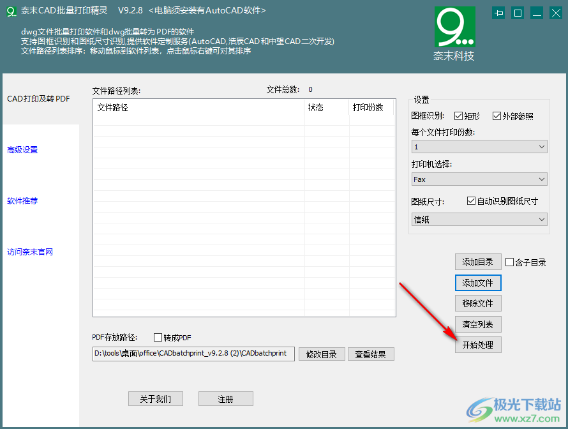The height and width of the screenshot is (429, 568).
Task: Click the 文件总数 label
Action: coord(283,89)
